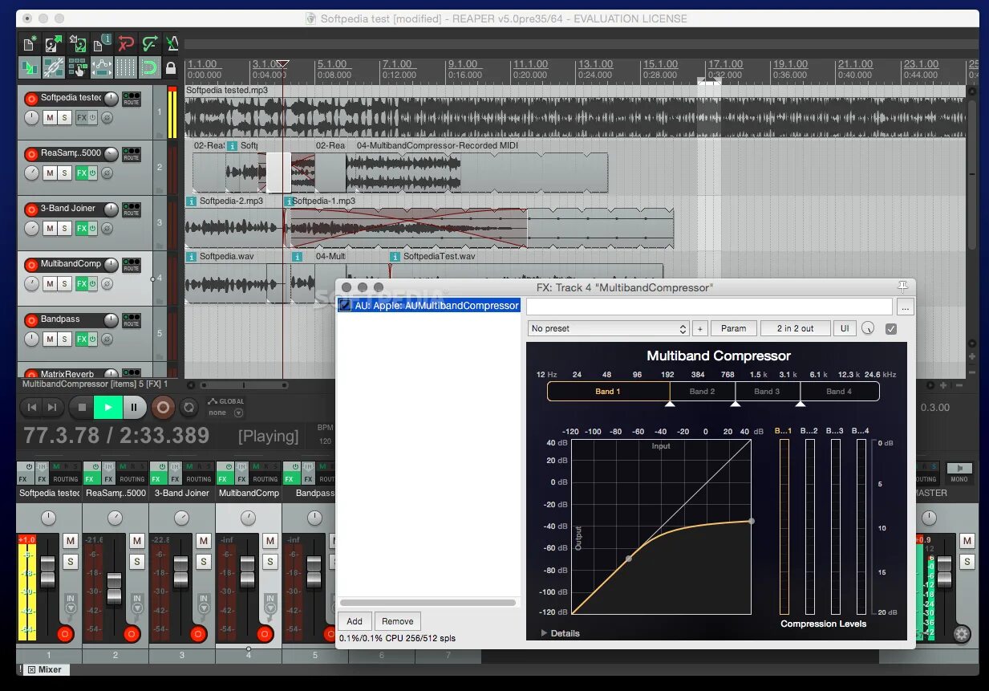
Task: Click the save project toolbar icon
Action: coord(78,44)
